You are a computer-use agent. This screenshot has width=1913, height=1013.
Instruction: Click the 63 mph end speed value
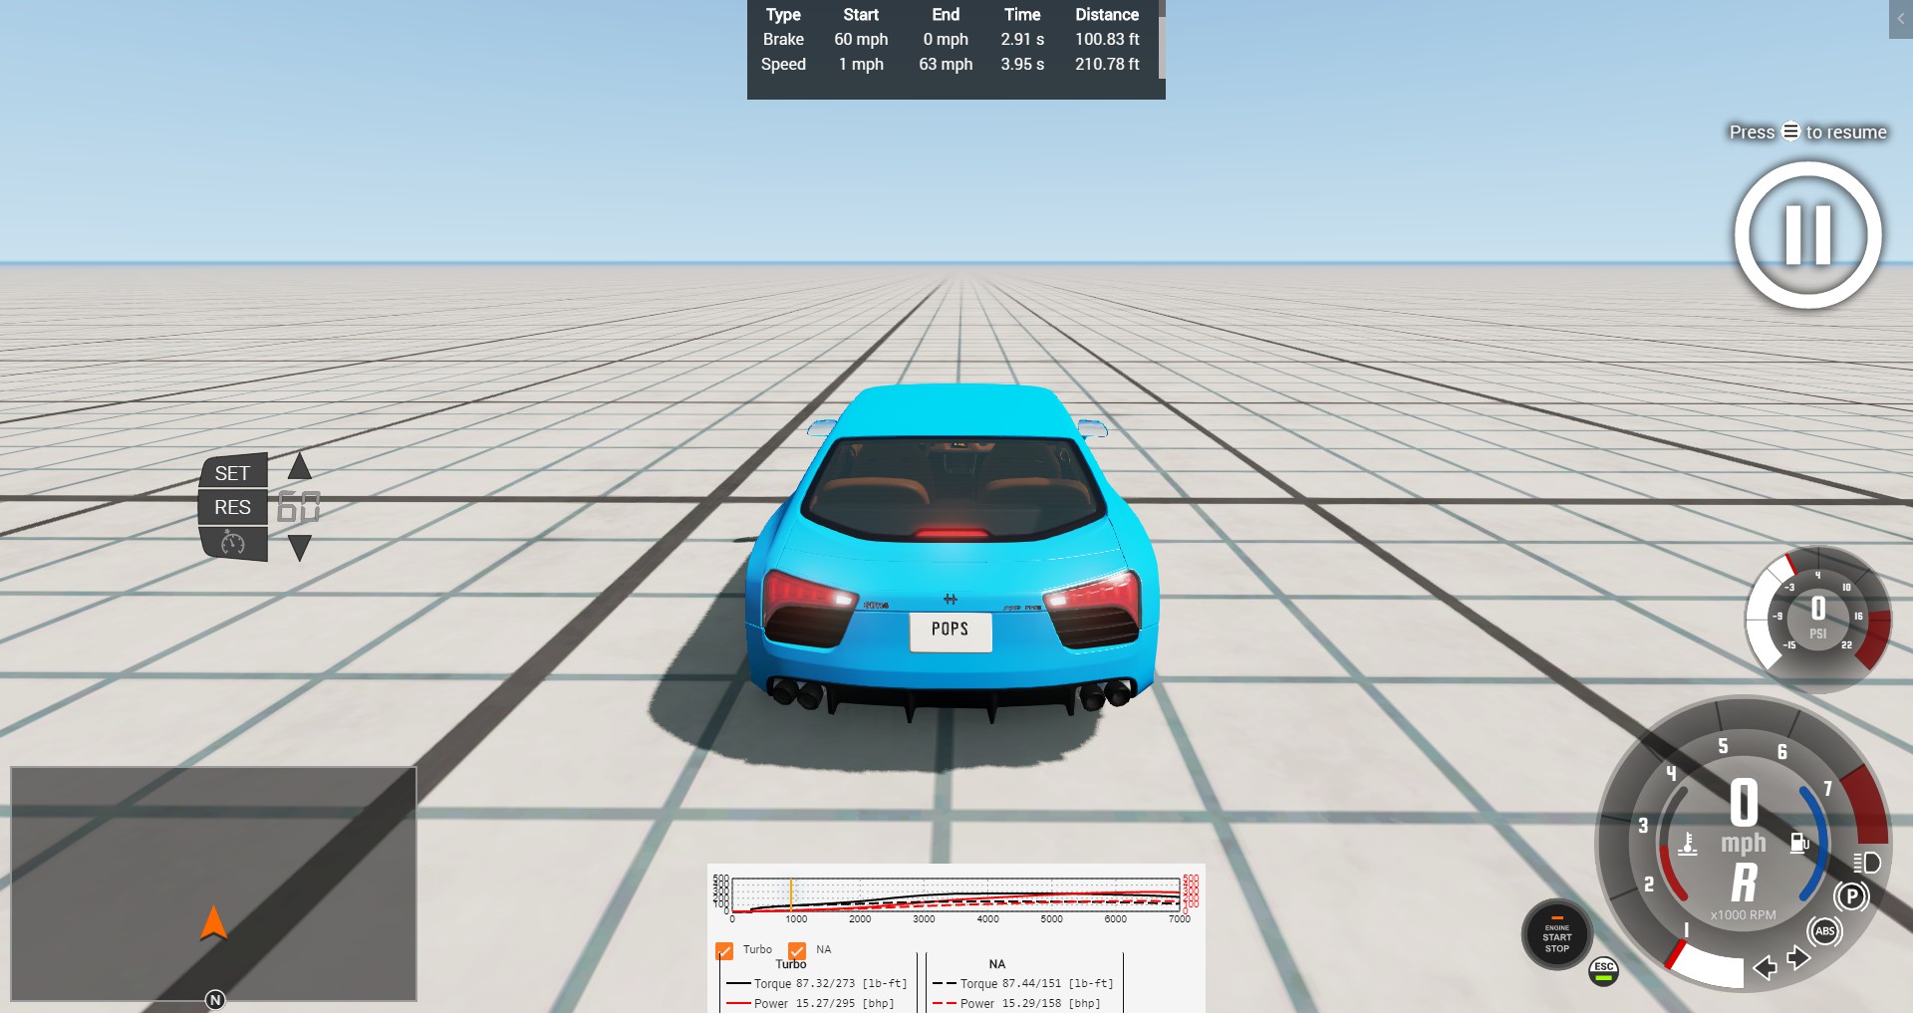click(x=946, y=64)
